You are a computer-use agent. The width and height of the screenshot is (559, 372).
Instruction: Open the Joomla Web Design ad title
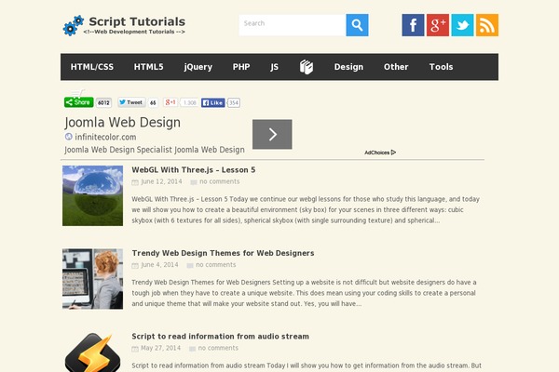coord(122,123)
